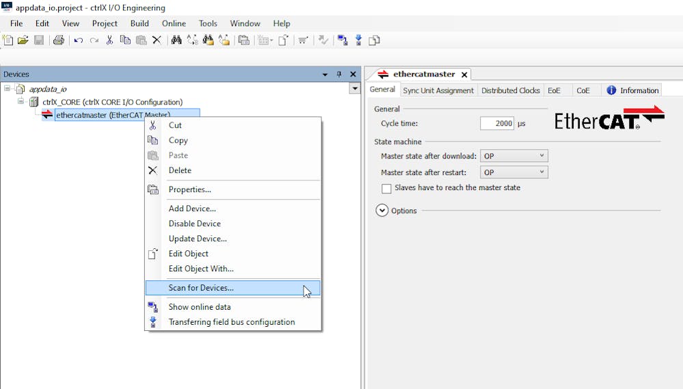Close the ethercatmaster editor tab
The image size is (683, 389).
click(x=464, y=75)
